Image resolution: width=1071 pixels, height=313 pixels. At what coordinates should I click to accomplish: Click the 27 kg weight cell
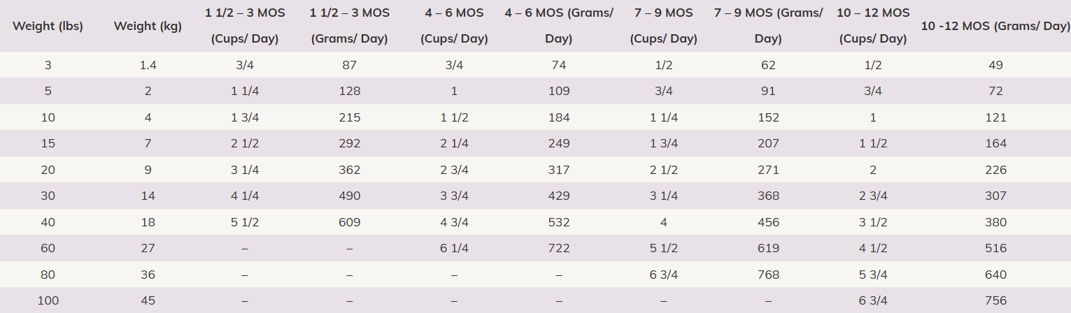[148, 248]
